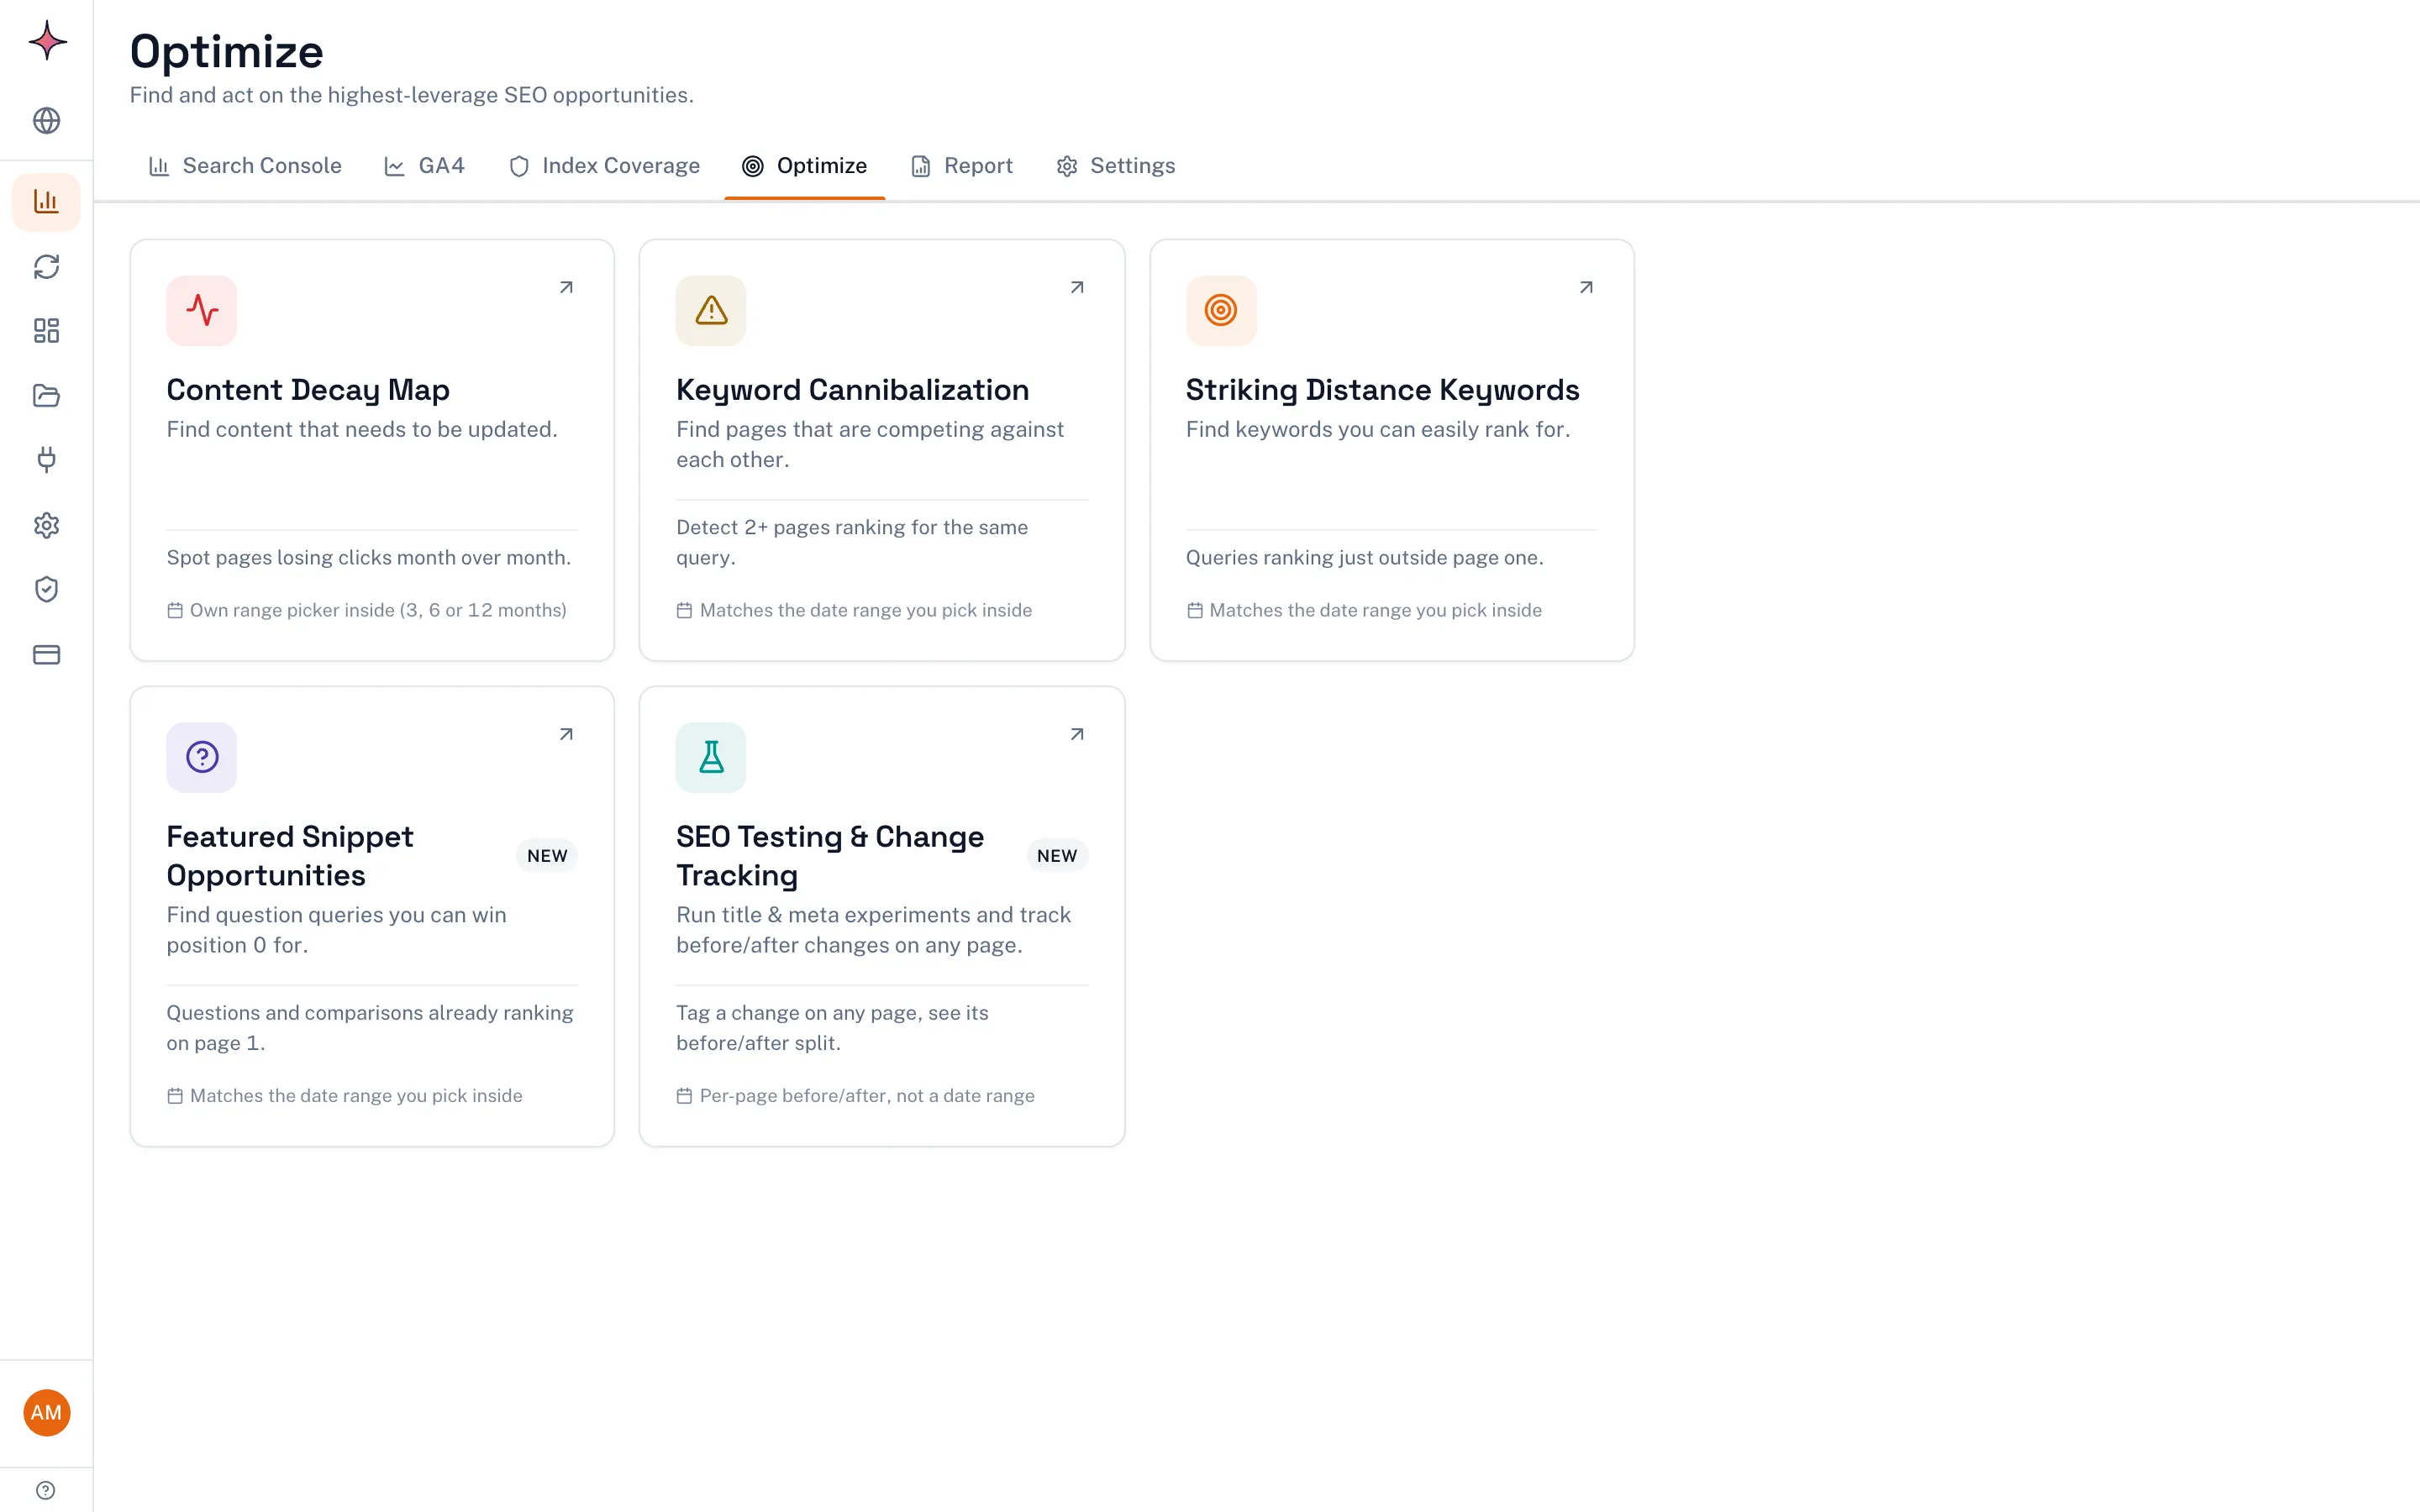Click 'Queries ranking just outside page one.'

tap(1365, 558)
